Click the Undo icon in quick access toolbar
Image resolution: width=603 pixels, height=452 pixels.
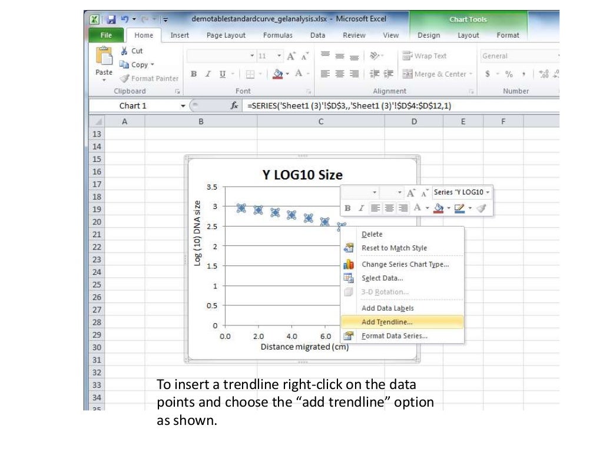(x=125, y=19)
